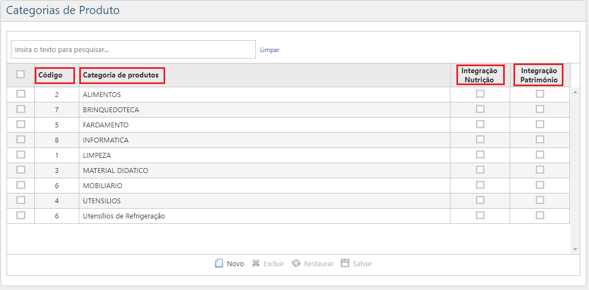Check Integração Patrimônio for MOBILIARIO
This screenshot has height=290, width=589.
pos(540,185)
